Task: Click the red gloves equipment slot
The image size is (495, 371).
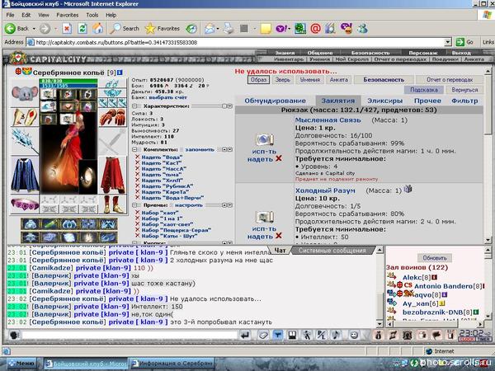Action: tap(111, 118)
